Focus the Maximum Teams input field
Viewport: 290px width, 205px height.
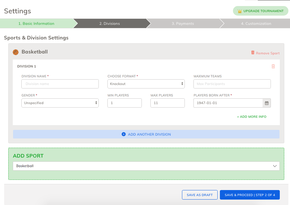[x=232, y=84]
